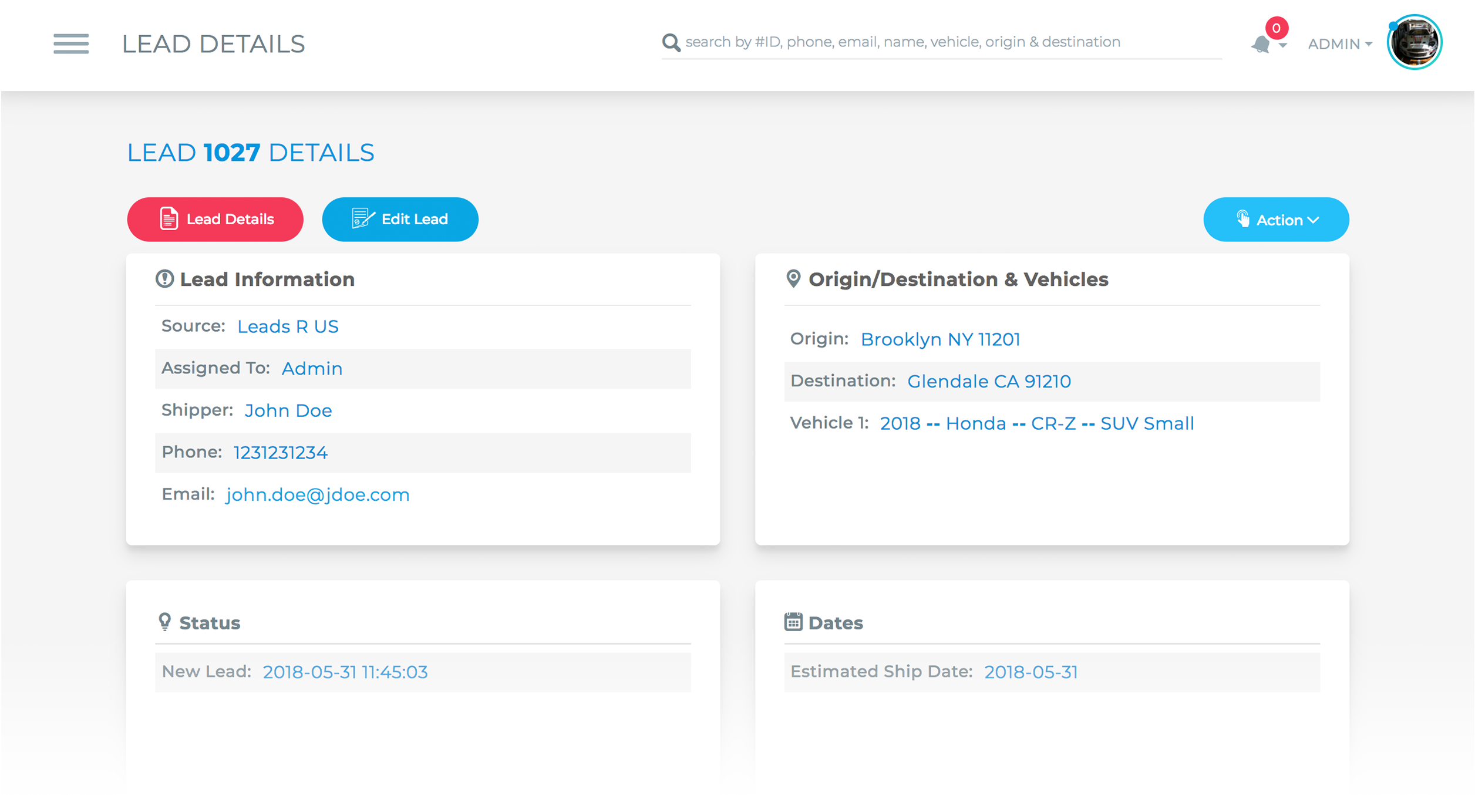This screenshot has width=1475, height=795.
Task: Click the phone number 1231231234
Action: [280, 452]
